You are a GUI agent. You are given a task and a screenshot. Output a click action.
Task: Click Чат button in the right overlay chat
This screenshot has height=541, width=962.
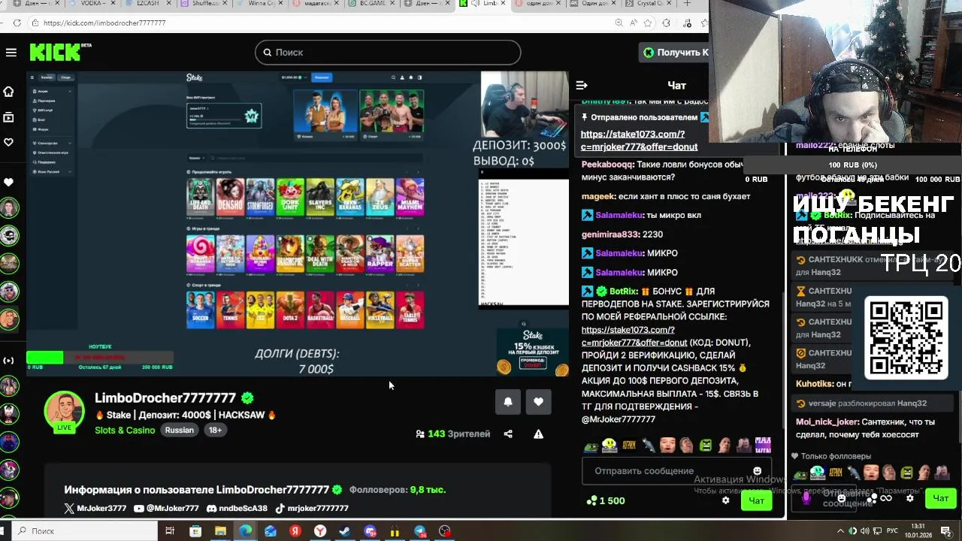click(940, 498)
